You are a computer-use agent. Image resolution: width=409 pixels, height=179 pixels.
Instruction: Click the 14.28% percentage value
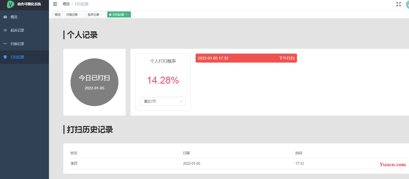point(163,80)
